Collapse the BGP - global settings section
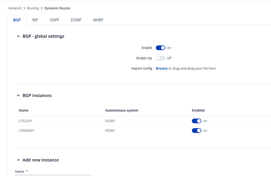The height and width of the screenshot is (176, 271). click(18, 36)
